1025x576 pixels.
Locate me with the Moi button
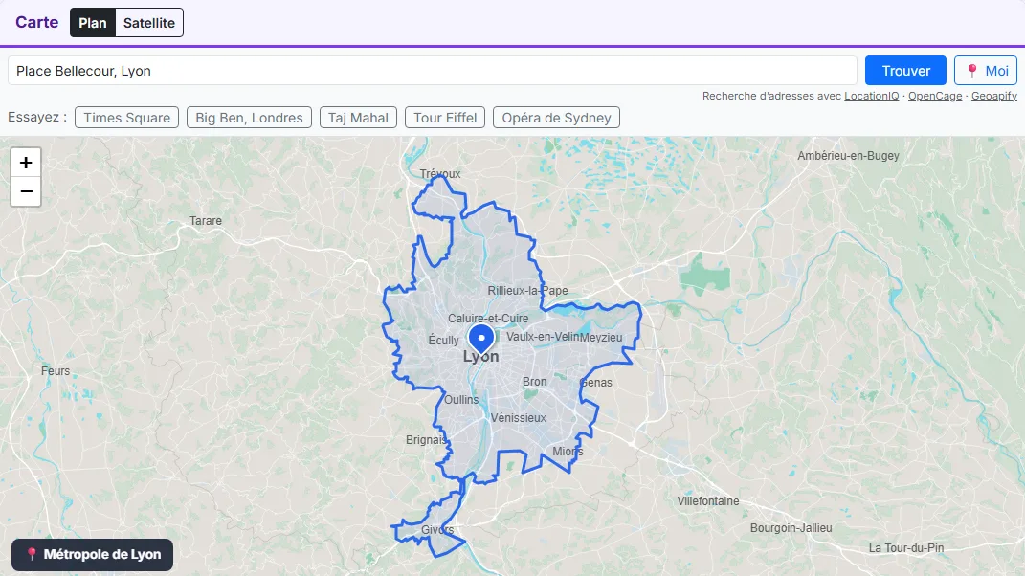pyautogui.click(x=986, y=71)
